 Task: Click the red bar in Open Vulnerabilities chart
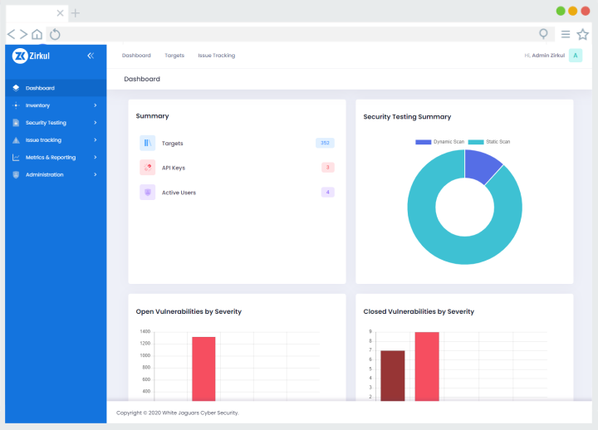pos(203,369)
